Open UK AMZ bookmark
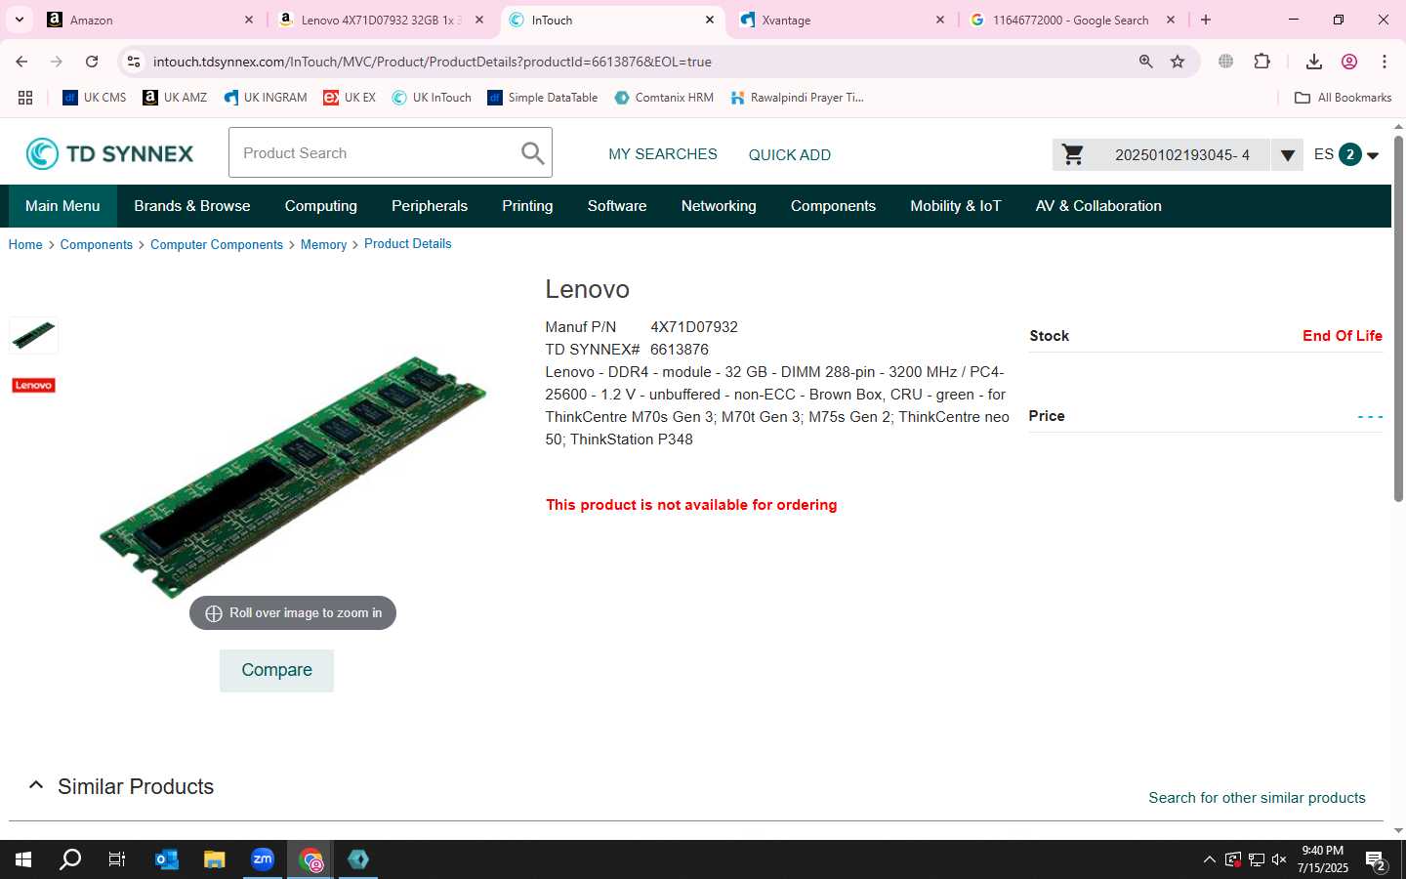This screenshot has width=1406, height=879. [175, 98]
